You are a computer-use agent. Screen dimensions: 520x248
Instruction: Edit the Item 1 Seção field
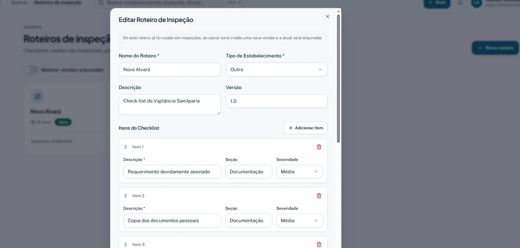[x=249, y=172]
